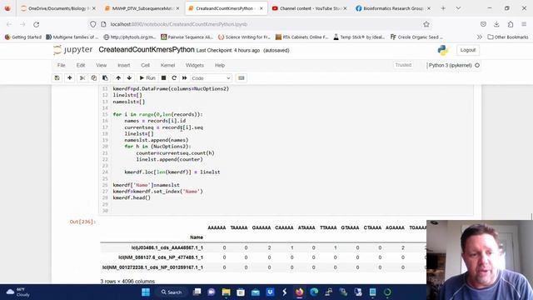
Task: List all tabs dropdown arrow
Action: (458, 8)
